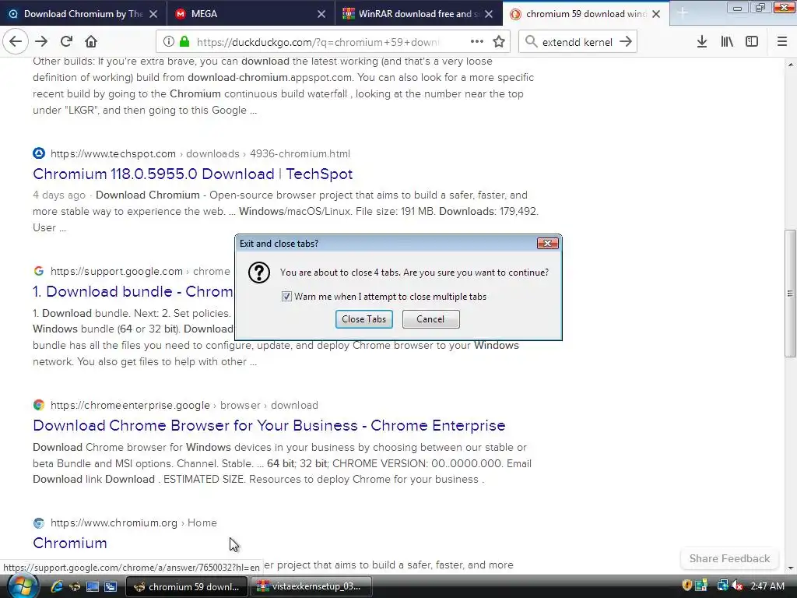Close the WinRAR download tab
This screenshot has height=598, width=797.
489,14
